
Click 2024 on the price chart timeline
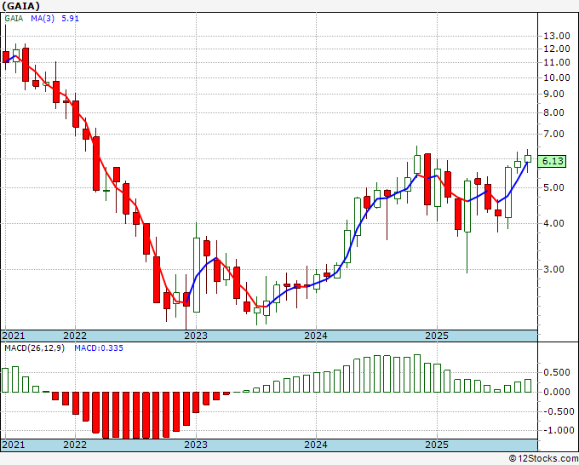click(x=316, y=336)
